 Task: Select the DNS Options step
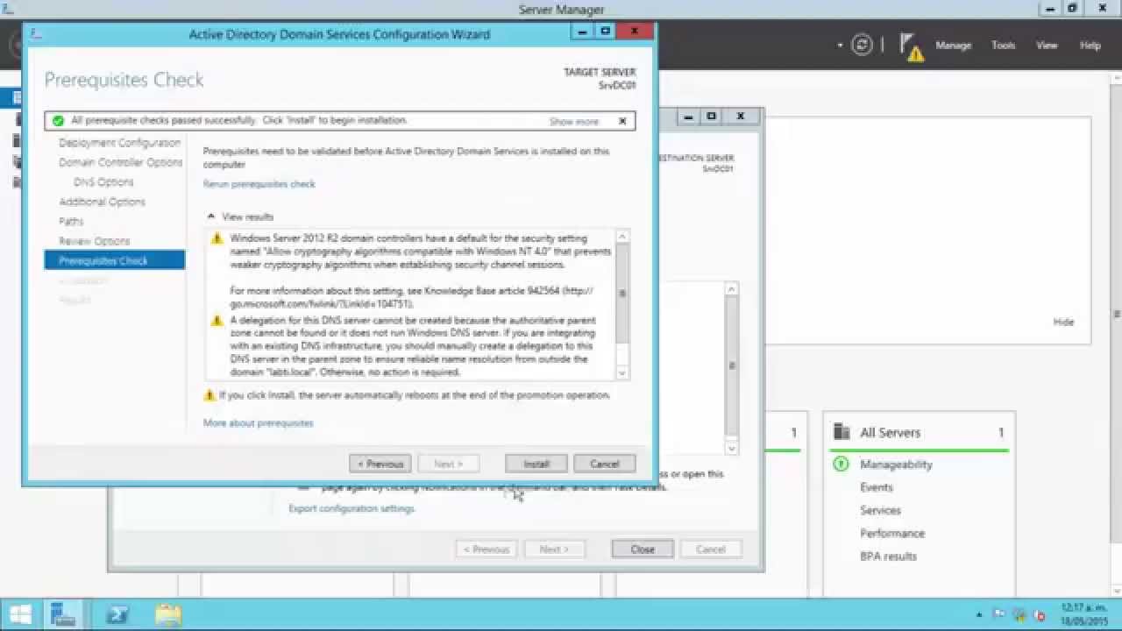(x=103, y=182)
